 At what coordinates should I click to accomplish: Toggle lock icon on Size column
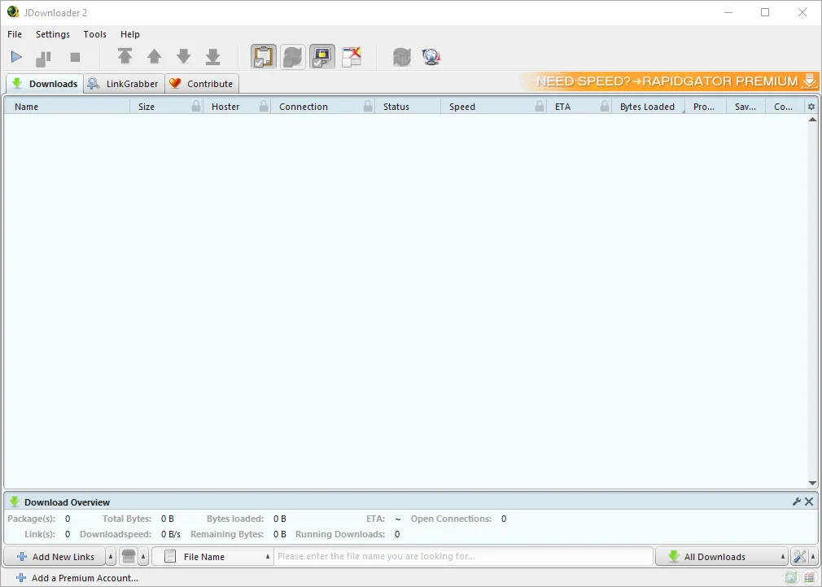pyautogui.click(x=196, y=107)
